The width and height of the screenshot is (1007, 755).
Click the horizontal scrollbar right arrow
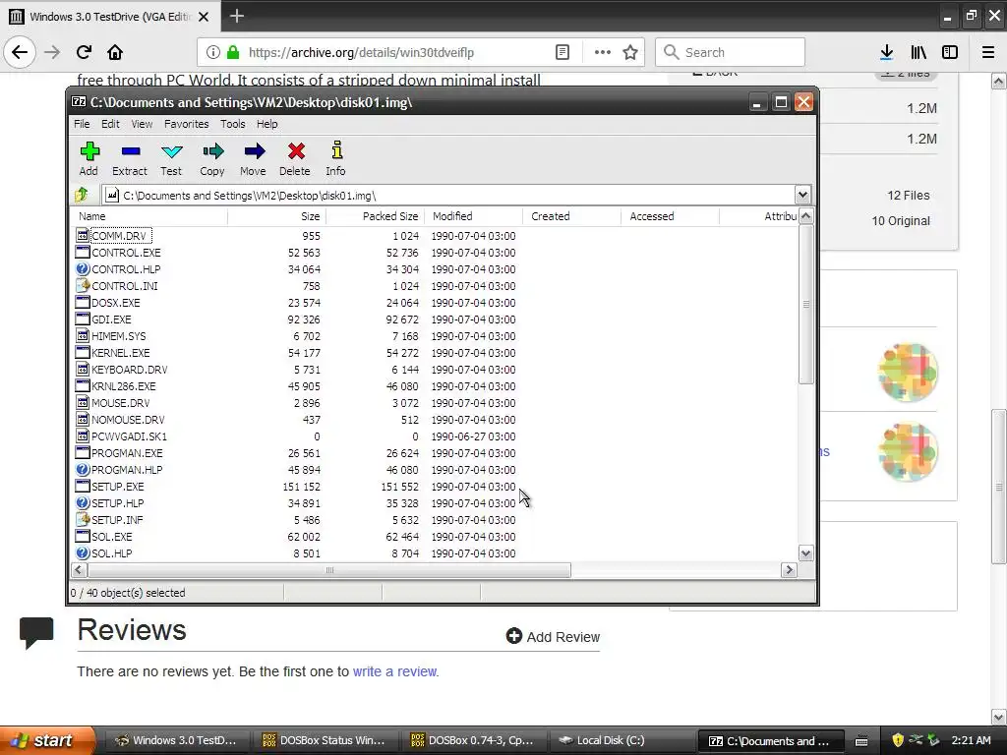click(x=790, y=570)
